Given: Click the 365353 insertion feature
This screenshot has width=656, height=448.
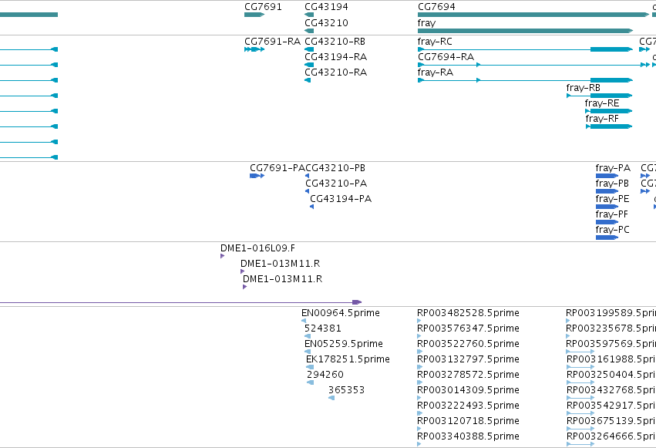Looking at the screenshot, I should click(x=331, y=398).
